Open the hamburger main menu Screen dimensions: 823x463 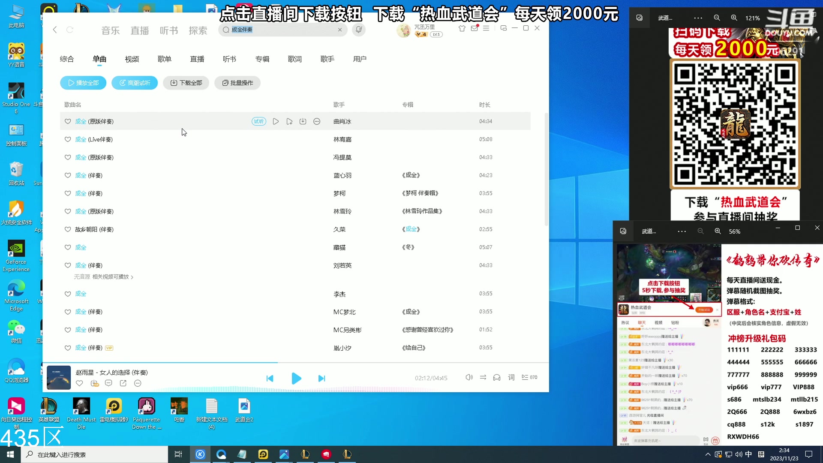coord(486,28)
